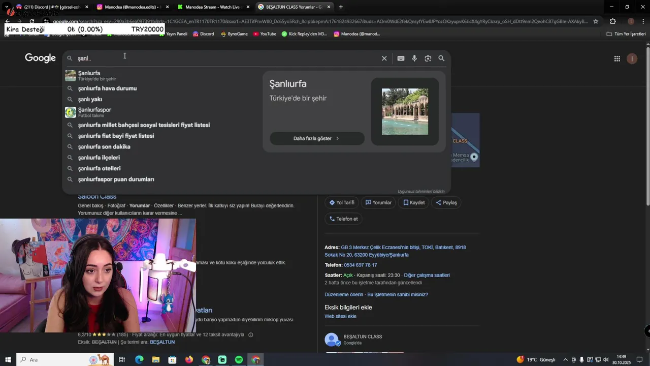
Task: Open the YouTube bookmark
Action: tap(265, 34)
